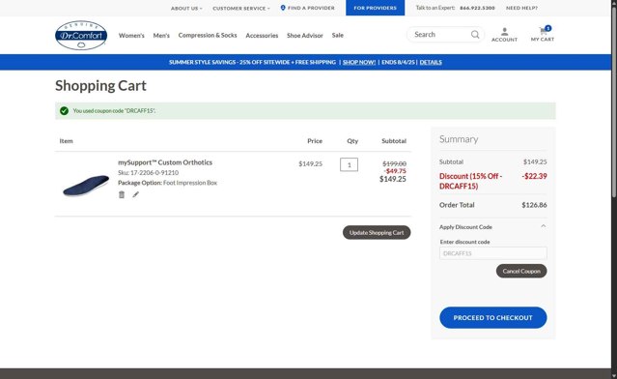Click the coupon code used message text
The height and width of the screenshot is (379, 617).
114,111
